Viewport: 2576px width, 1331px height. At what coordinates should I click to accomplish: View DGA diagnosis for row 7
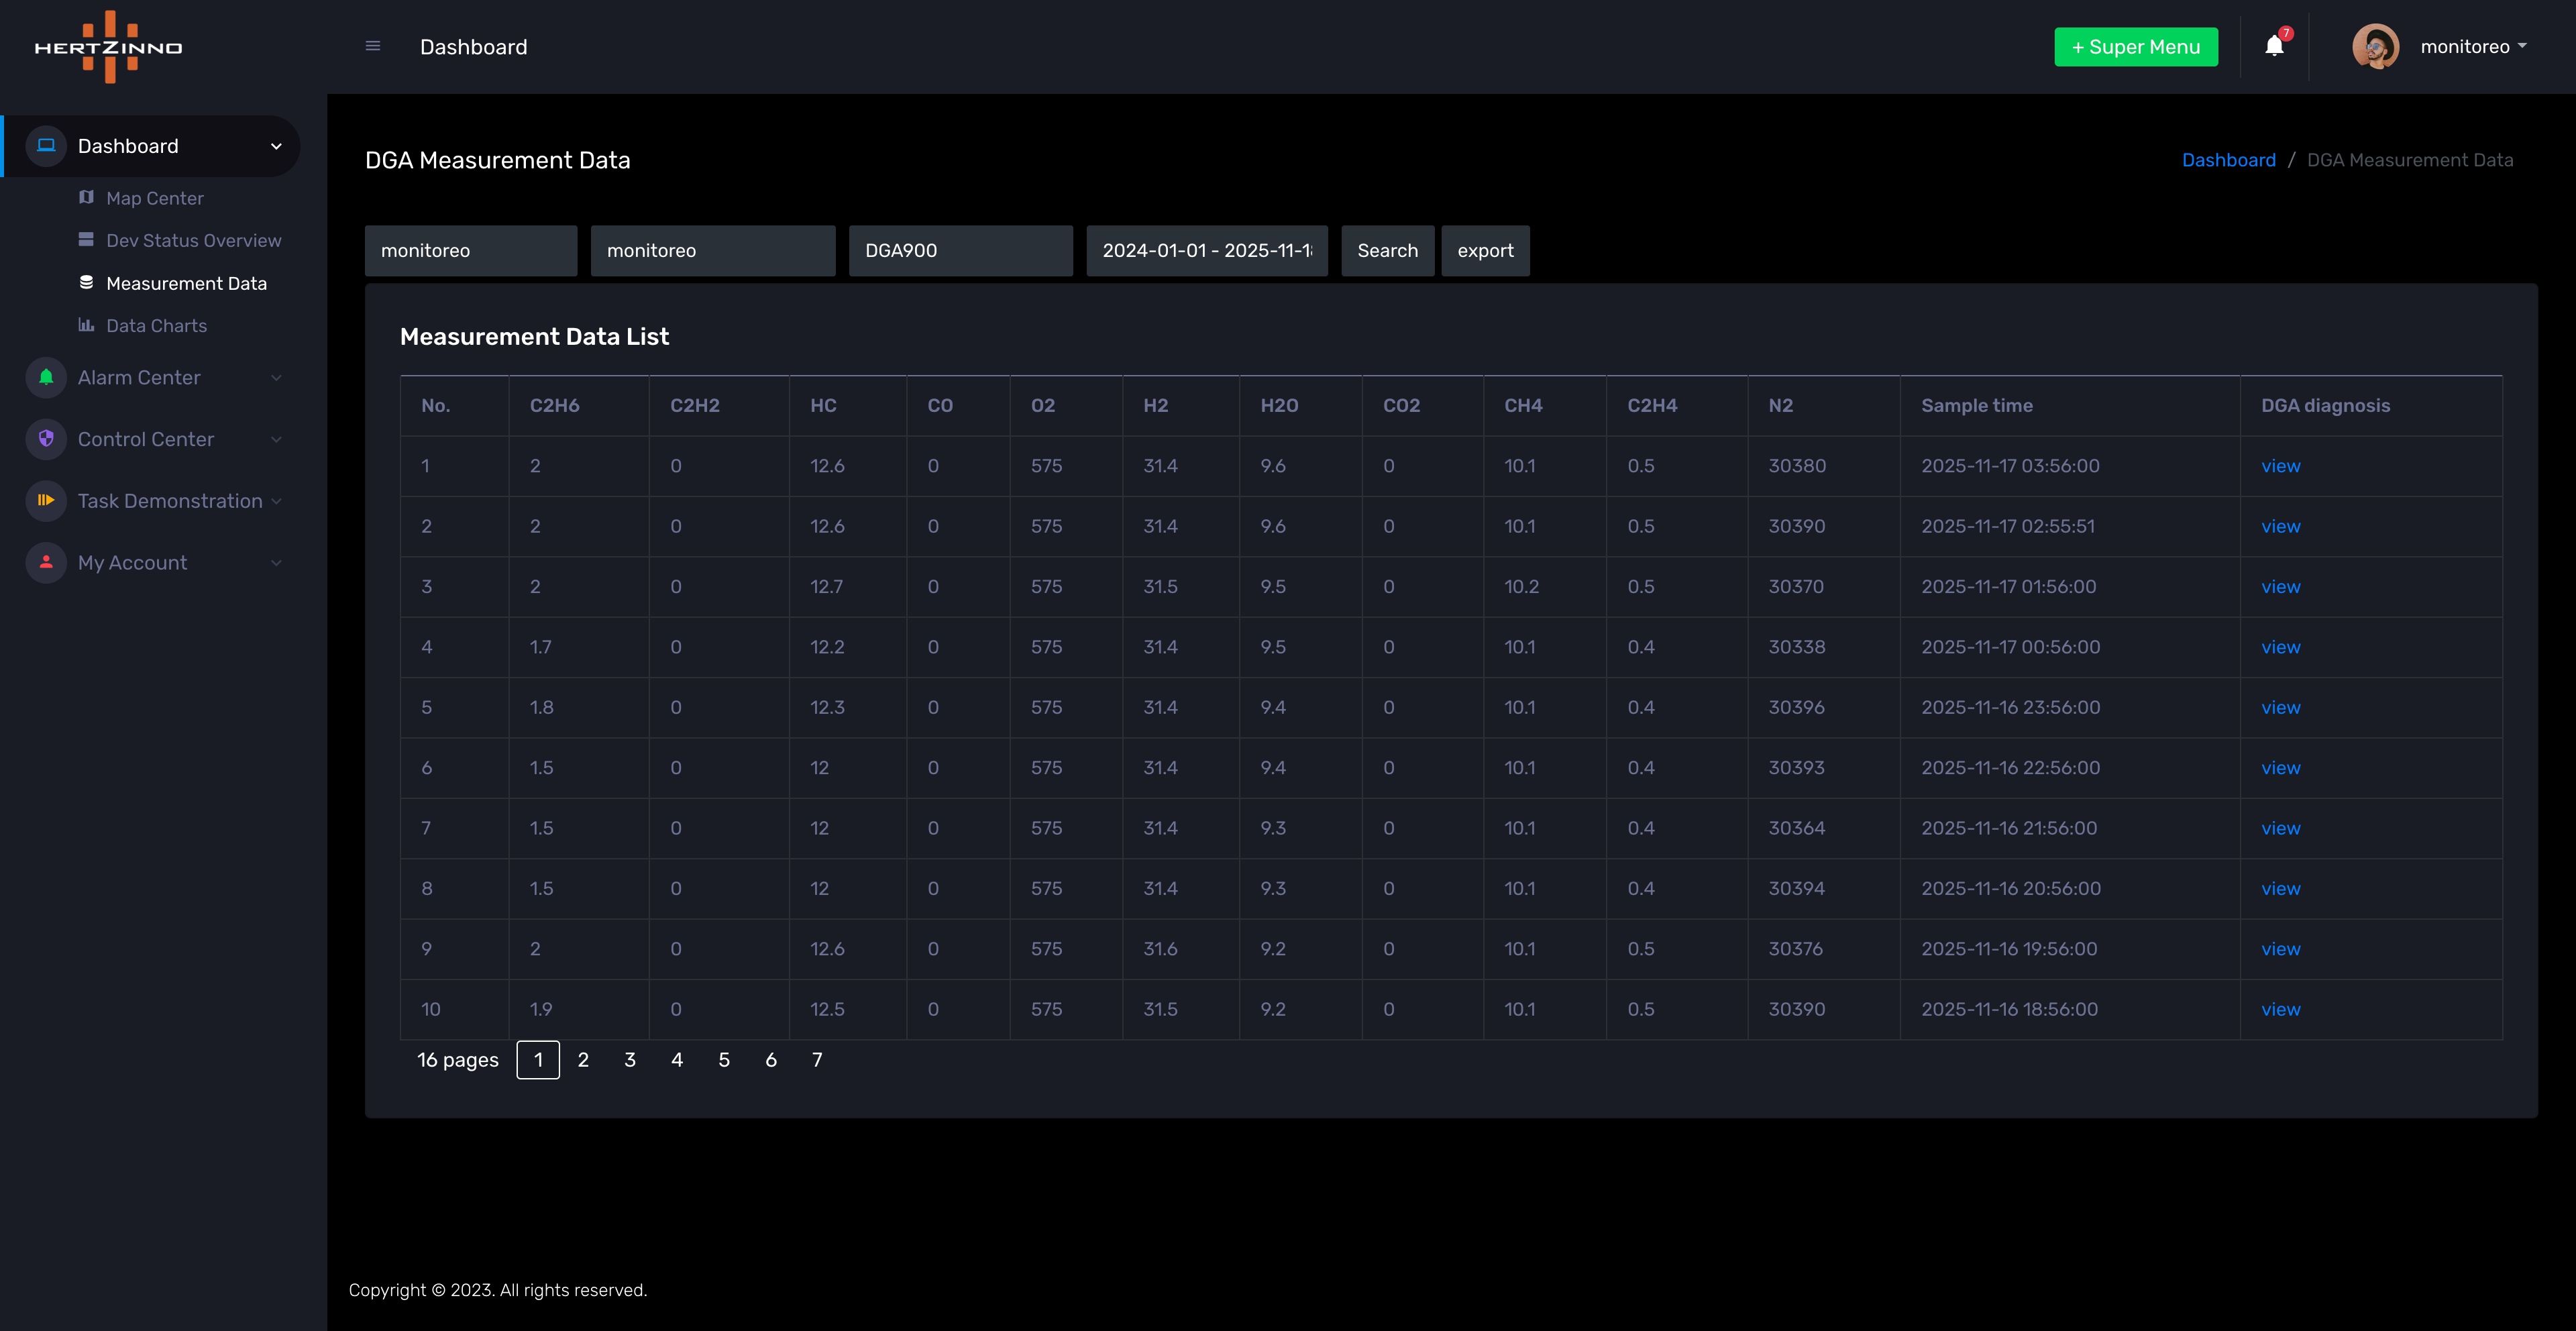(x=2281, y=828)
